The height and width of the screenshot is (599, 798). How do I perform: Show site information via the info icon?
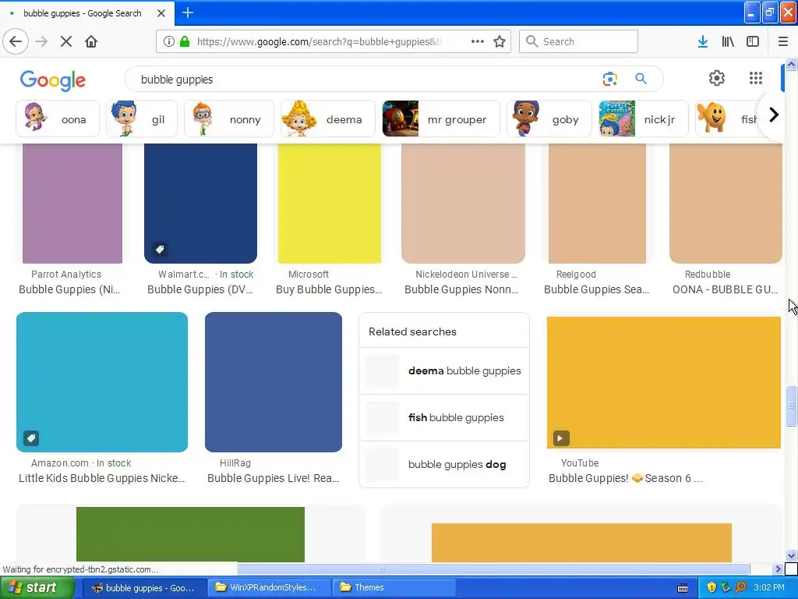tap(169, 41)
